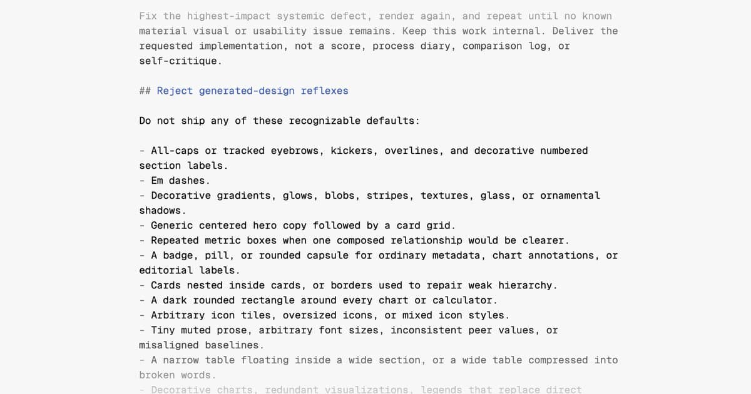Click the word "self-critique." in the top paragraph

point(180,61)
